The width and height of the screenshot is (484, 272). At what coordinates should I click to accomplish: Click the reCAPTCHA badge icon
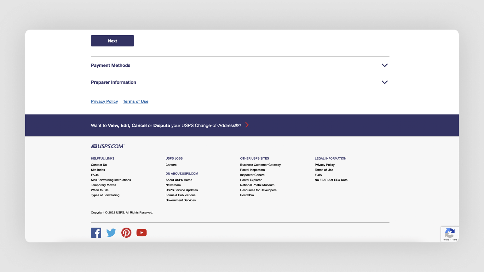click(x=450, y=233)
